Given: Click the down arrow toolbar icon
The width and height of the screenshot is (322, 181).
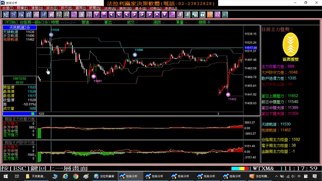Looking at the screenshot, I should click(x=165, y=15).
